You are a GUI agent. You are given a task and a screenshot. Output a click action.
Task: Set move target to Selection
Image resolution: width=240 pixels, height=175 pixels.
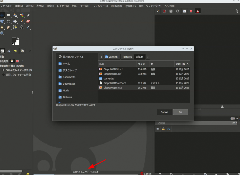point(18,61)
